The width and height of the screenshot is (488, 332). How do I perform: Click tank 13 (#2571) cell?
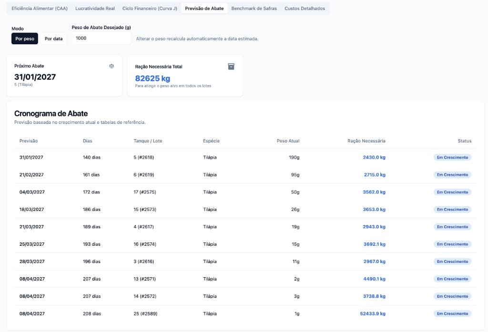coord(144,279)
